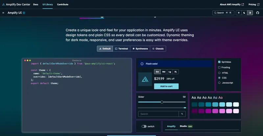Open the Search box in the header
This screenshot has height=136, width=263.
pyautogui.click(x=223, y=13)
